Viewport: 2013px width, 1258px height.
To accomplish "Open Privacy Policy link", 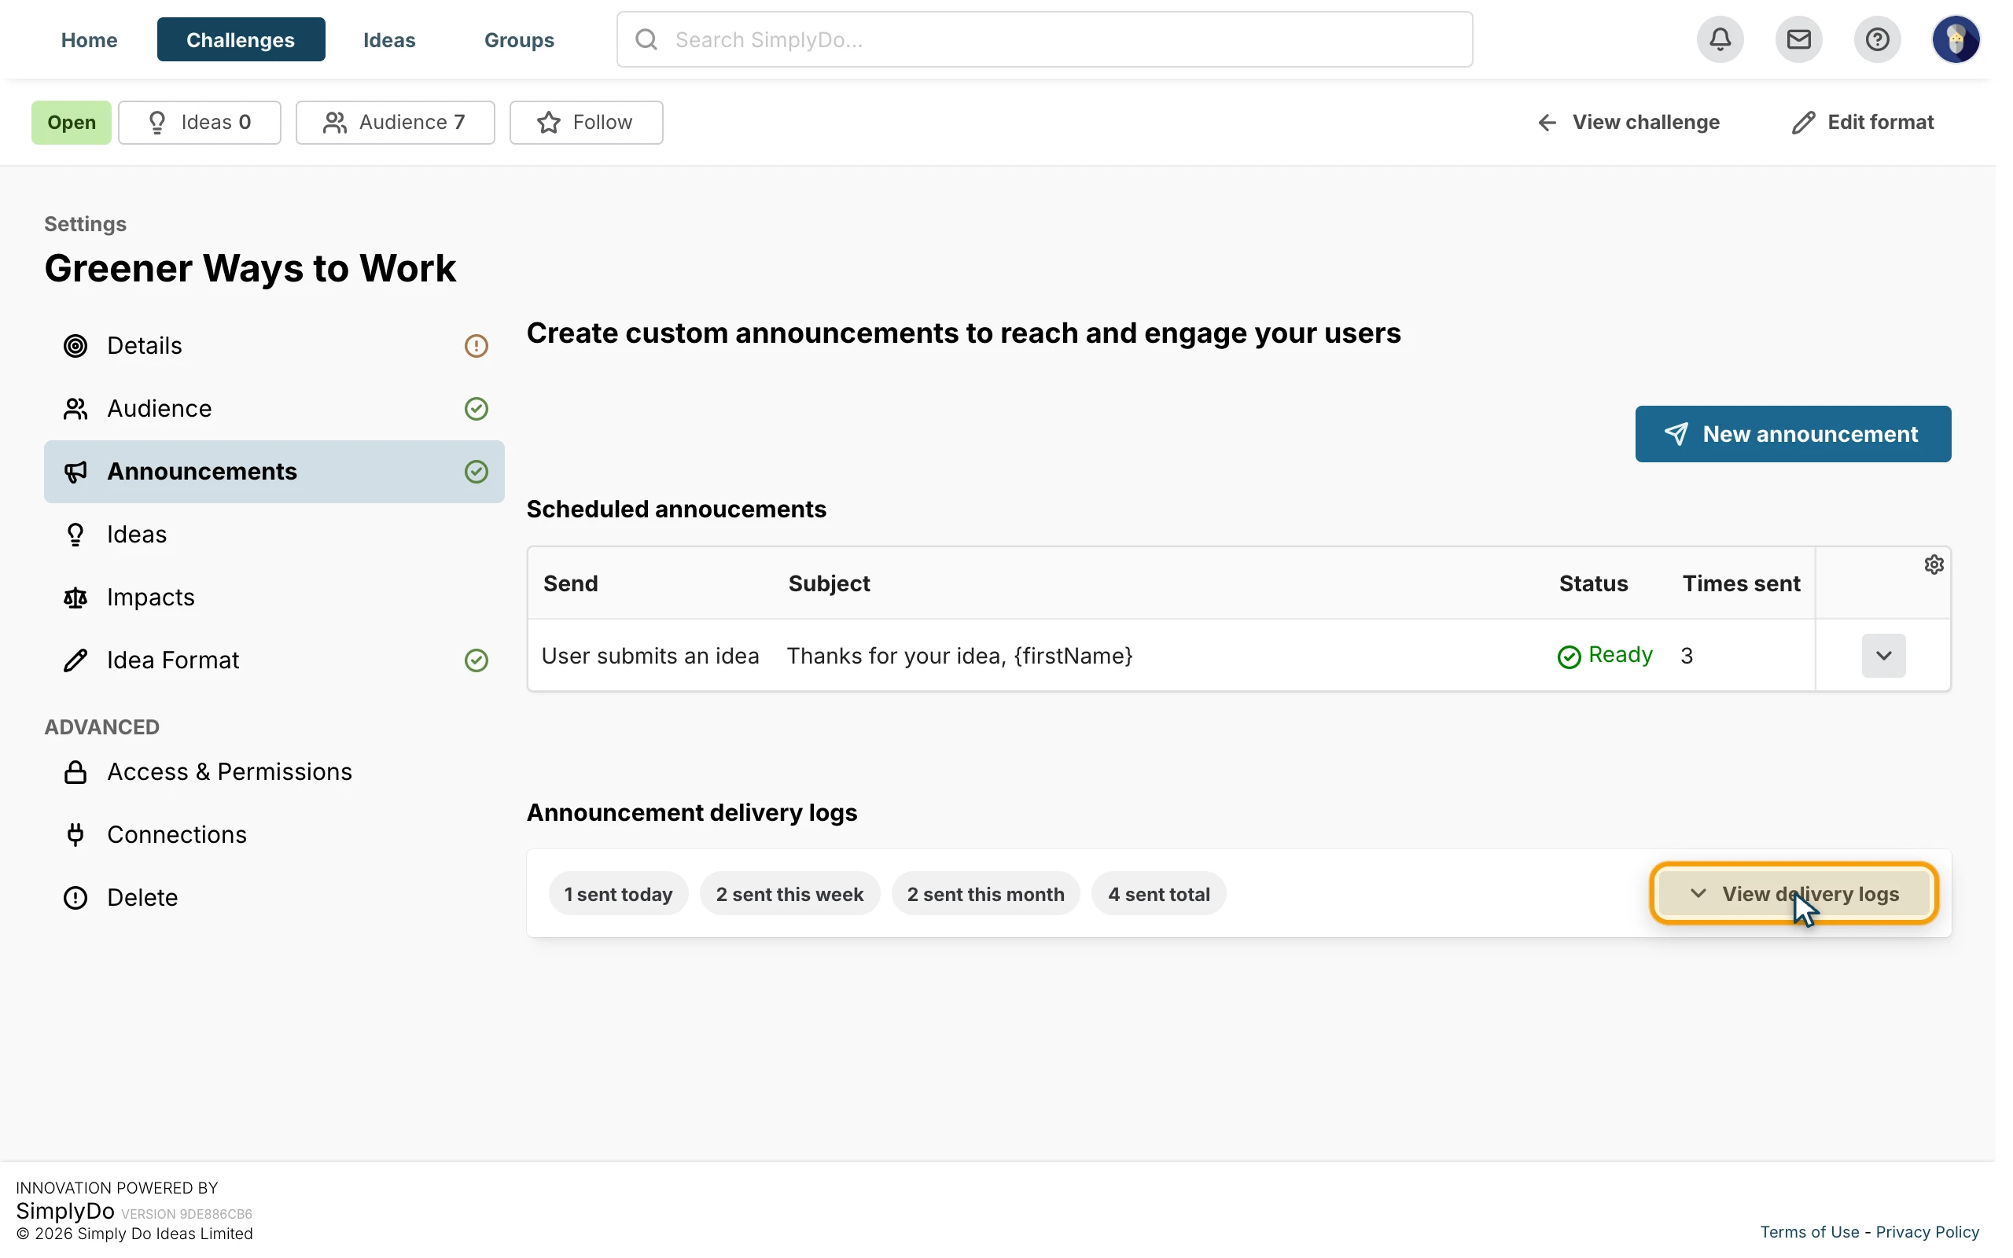I will 1927,1232.
